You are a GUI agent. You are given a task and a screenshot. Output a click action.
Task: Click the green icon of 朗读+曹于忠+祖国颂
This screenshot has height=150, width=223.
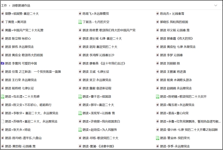pos(80,97)
